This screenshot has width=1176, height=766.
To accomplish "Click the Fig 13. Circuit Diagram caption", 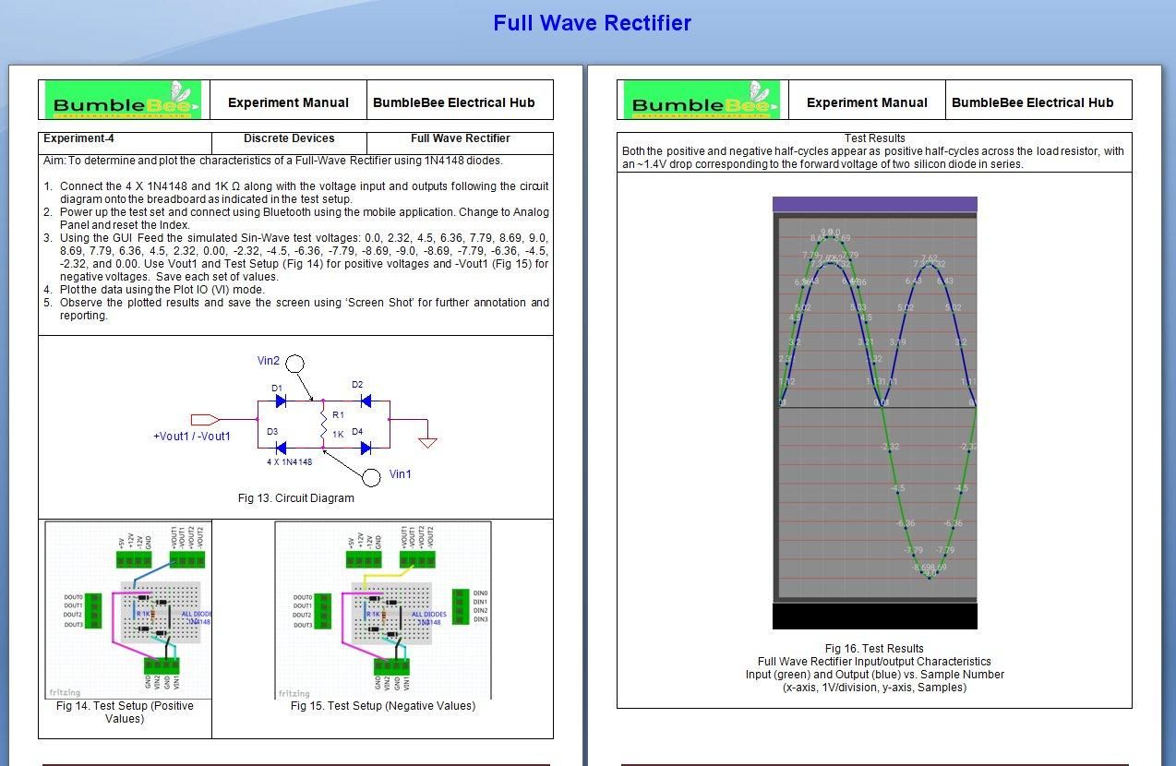I will (295, 498).
